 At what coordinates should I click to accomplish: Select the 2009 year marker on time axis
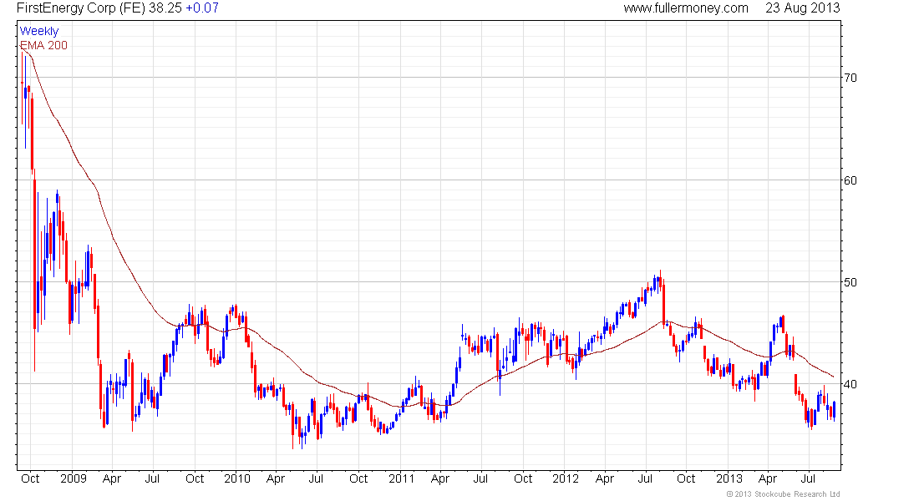(74, 478)
